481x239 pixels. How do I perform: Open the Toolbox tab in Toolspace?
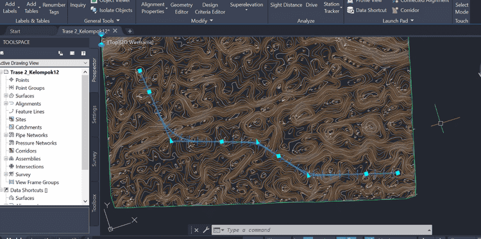pyautogui.click(x=94, y=203)
